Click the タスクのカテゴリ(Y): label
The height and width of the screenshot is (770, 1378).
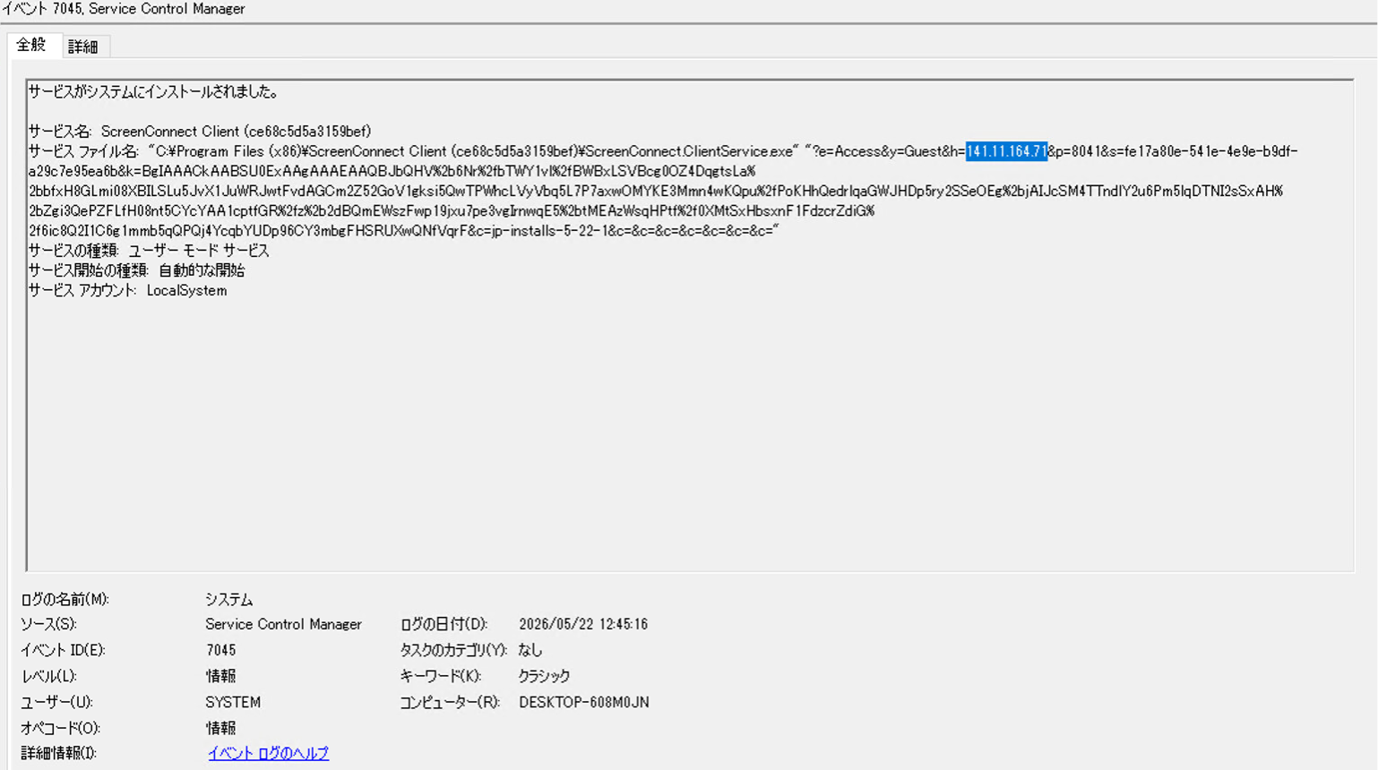(453, 650)
